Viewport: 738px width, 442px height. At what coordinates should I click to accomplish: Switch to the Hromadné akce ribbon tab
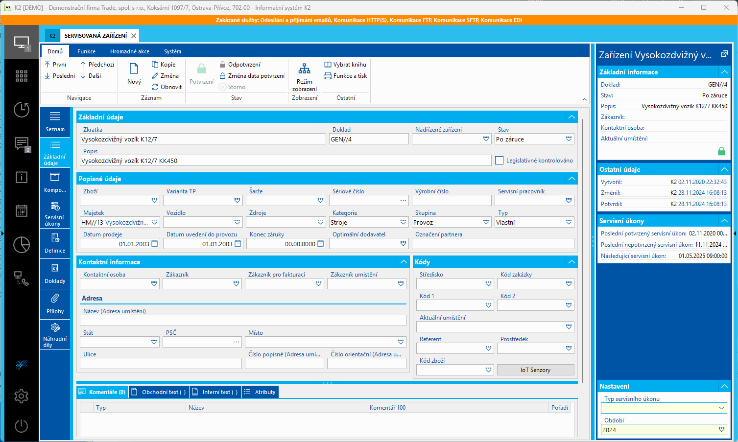130,51
